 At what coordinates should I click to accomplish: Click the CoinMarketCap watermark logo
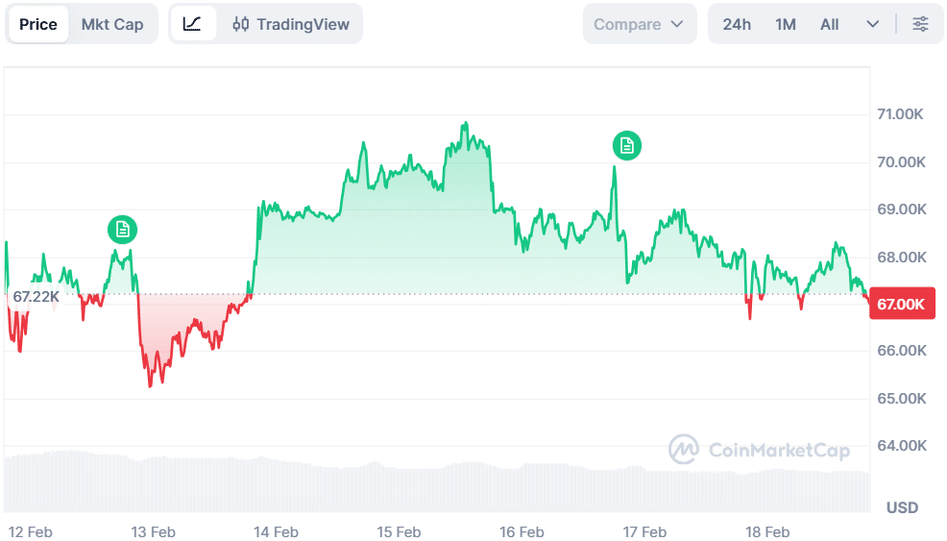[760, 449]
